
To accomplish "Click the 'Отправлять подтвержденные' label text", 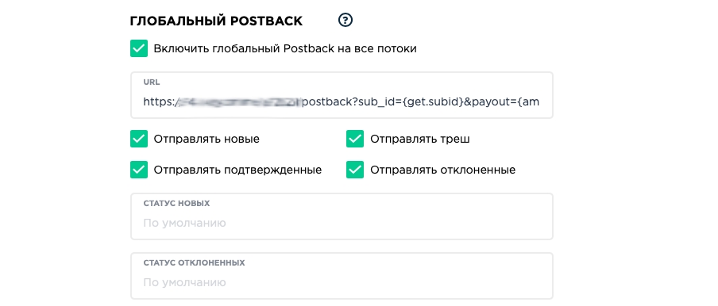I will point(237,170).
